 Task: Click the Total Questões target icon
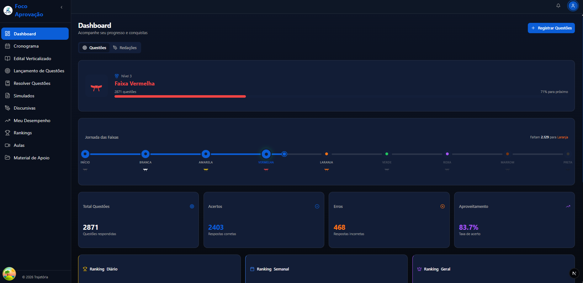point(192,206)
